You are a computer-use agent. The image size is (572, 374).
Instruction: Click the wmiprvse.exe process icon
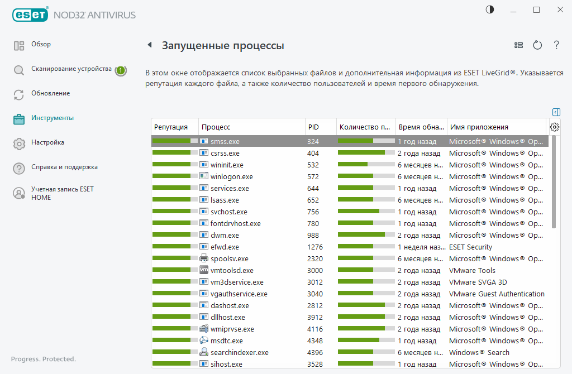point(204,328)
